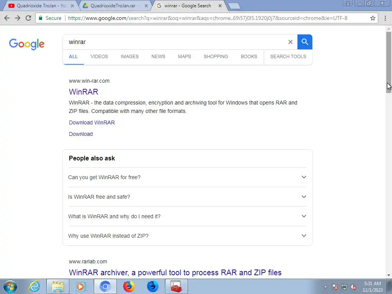This screenshot has width=392, height=294.
Task: Click the green Secure padlock icon
Action: [41, 18]
